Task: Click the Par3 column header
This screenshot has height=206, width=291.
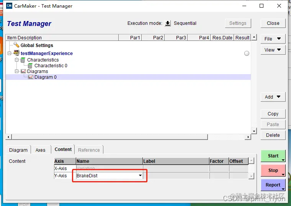Action: tap(176, 37)
